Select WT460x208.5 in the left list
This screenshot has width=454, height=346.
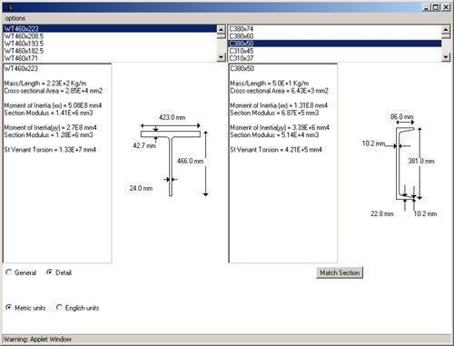[x=110, y=36]
